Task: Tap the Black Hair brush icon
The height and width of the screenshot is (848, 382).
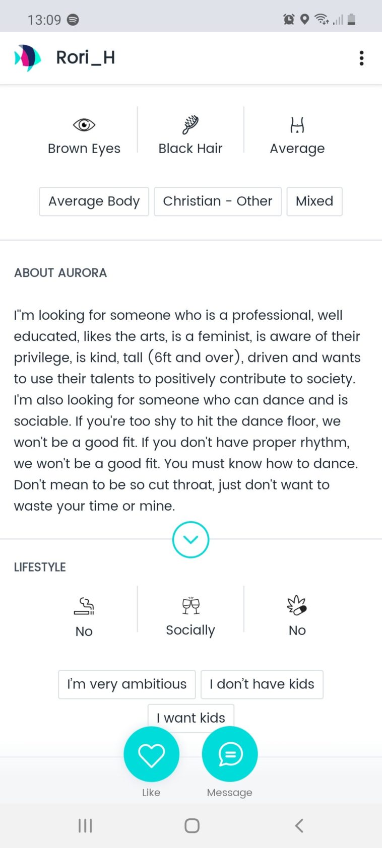Action: click(x=190, y=124)
